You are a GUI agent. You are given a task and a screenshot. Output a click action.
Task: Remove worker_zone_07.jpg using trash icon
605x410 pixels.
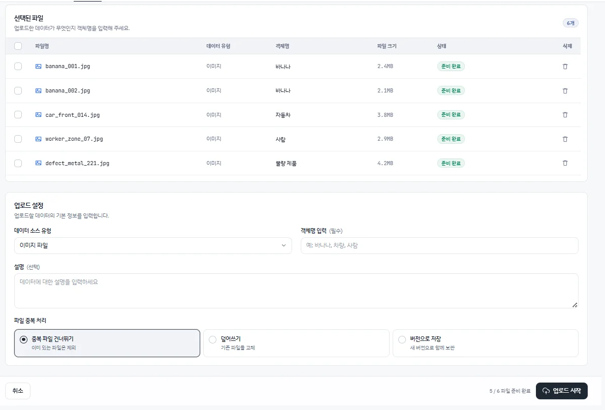(x=565, y=139)
